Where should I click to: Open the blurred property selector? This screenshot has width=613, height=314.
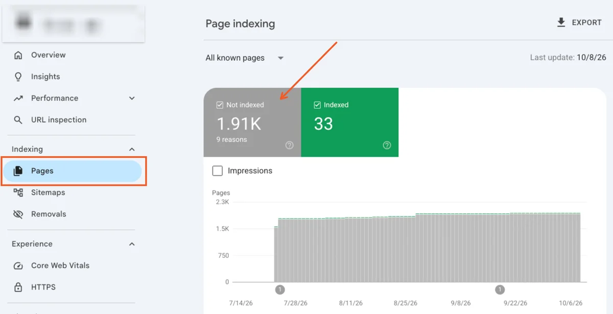(73, 24)
